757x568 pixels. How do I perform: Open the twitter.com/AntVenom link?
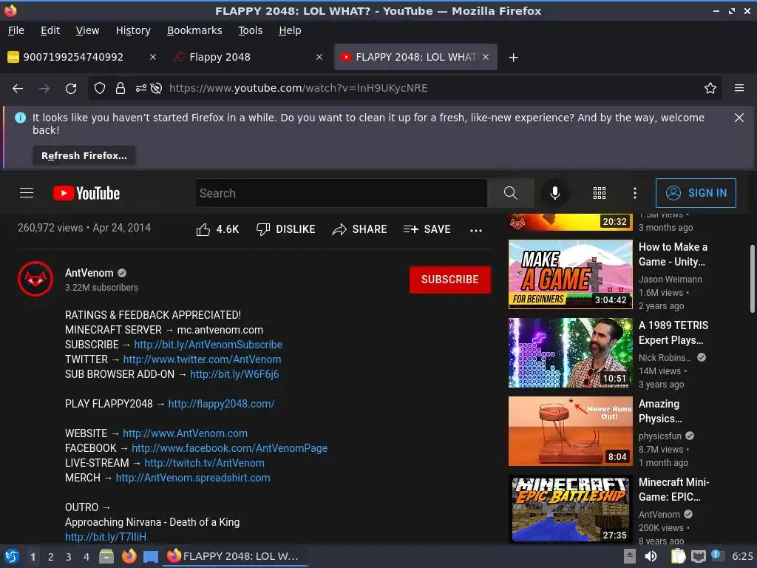pyautogui.click(x=202, y=360)
